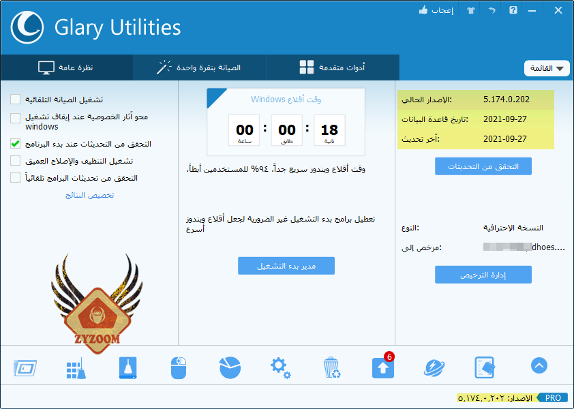Click the minutes counter showing 00 دقائق
The image size is (574, 409).
pyautogui.click(x=286, y=130)
